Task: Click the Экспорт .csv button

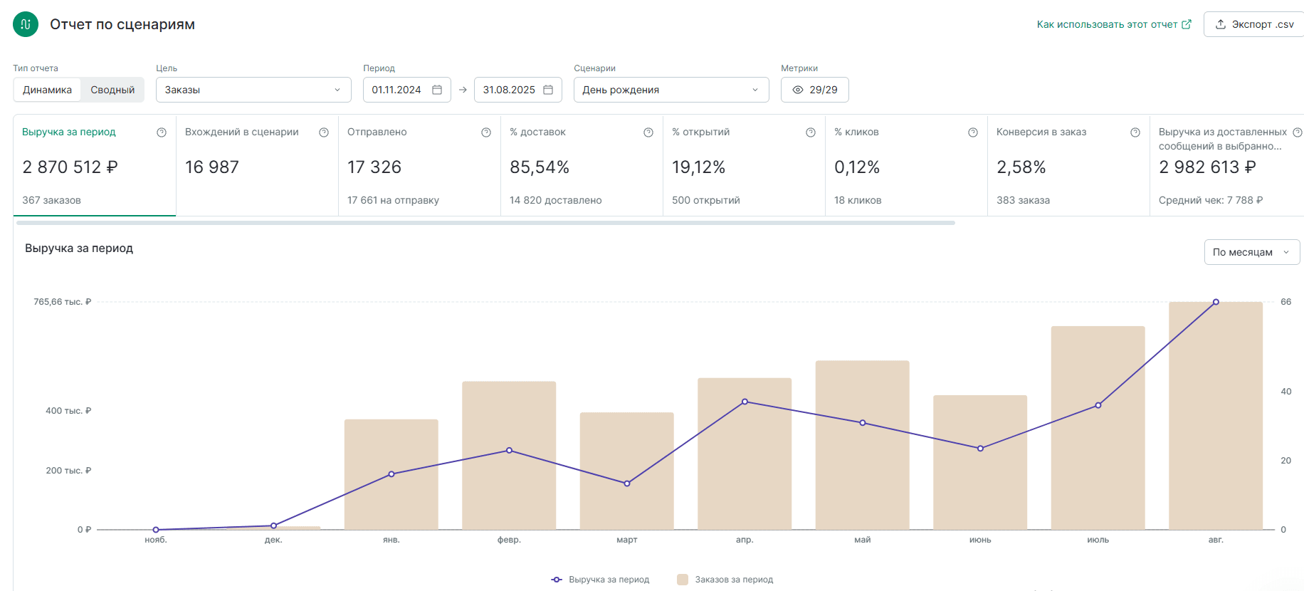Action: (x=1255, y=24)
